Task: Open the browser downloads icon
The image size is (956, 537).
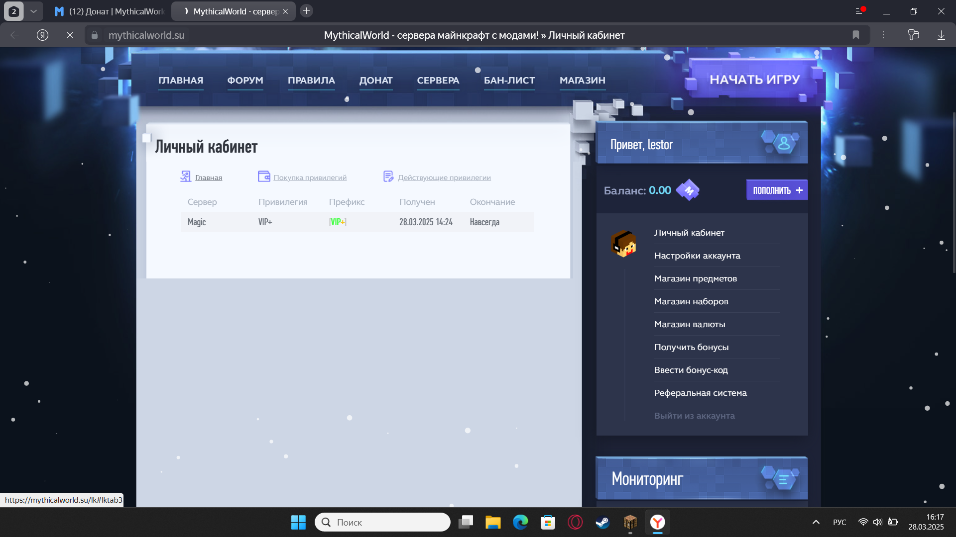Action: [941, 35]
